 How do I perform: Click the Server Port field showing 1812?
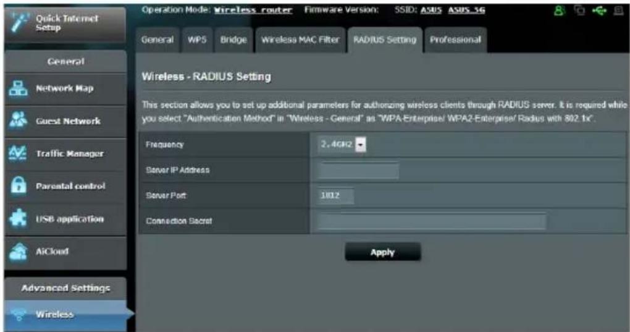coord(335,196)
